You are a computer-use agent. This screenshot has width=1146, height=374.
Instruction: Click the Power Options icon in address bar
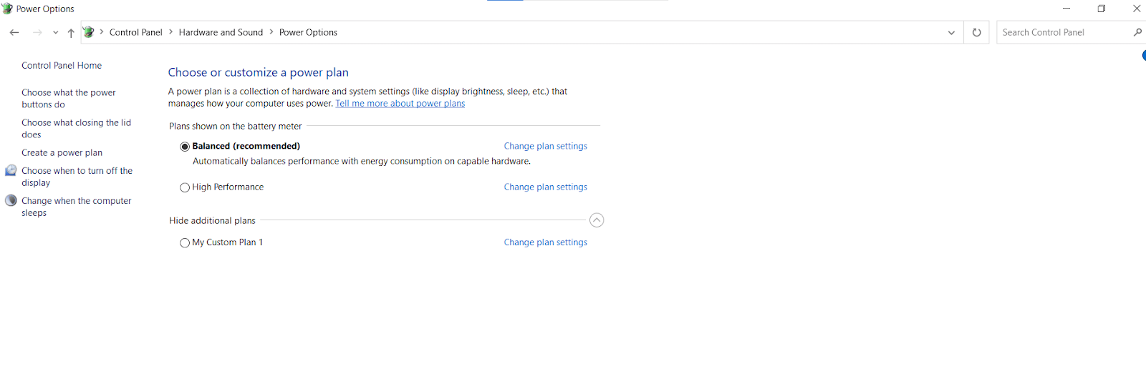coord(89,32)
